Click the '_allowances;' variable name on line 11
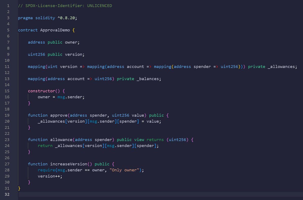The image size is (303, 200). point(283,67)
